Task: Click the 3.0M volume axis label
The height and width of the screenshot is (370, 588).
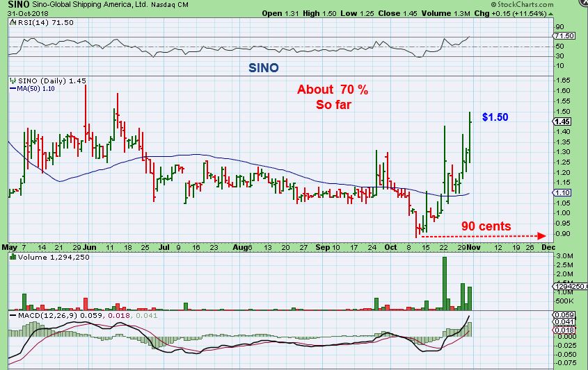Action: tap(565, 256)
